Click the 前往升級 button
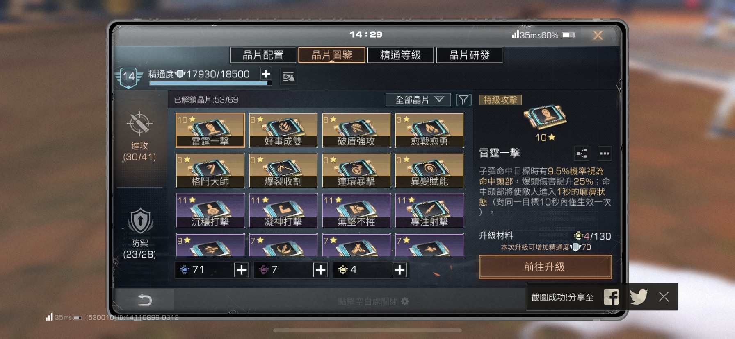 [545, 267]
